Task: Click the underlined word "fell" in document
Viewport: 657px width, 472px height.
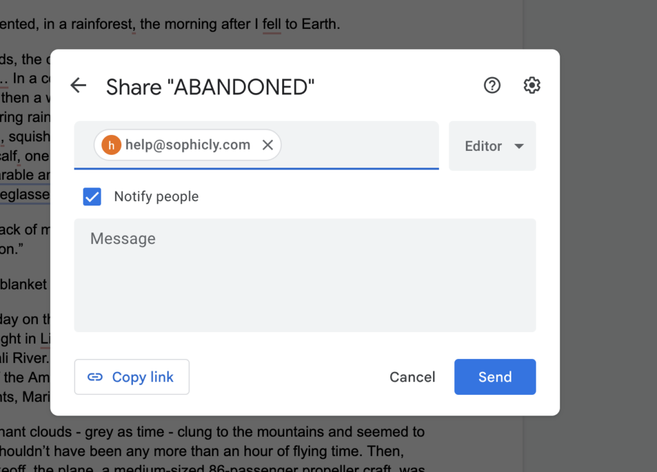Action: tap(271, 24)
